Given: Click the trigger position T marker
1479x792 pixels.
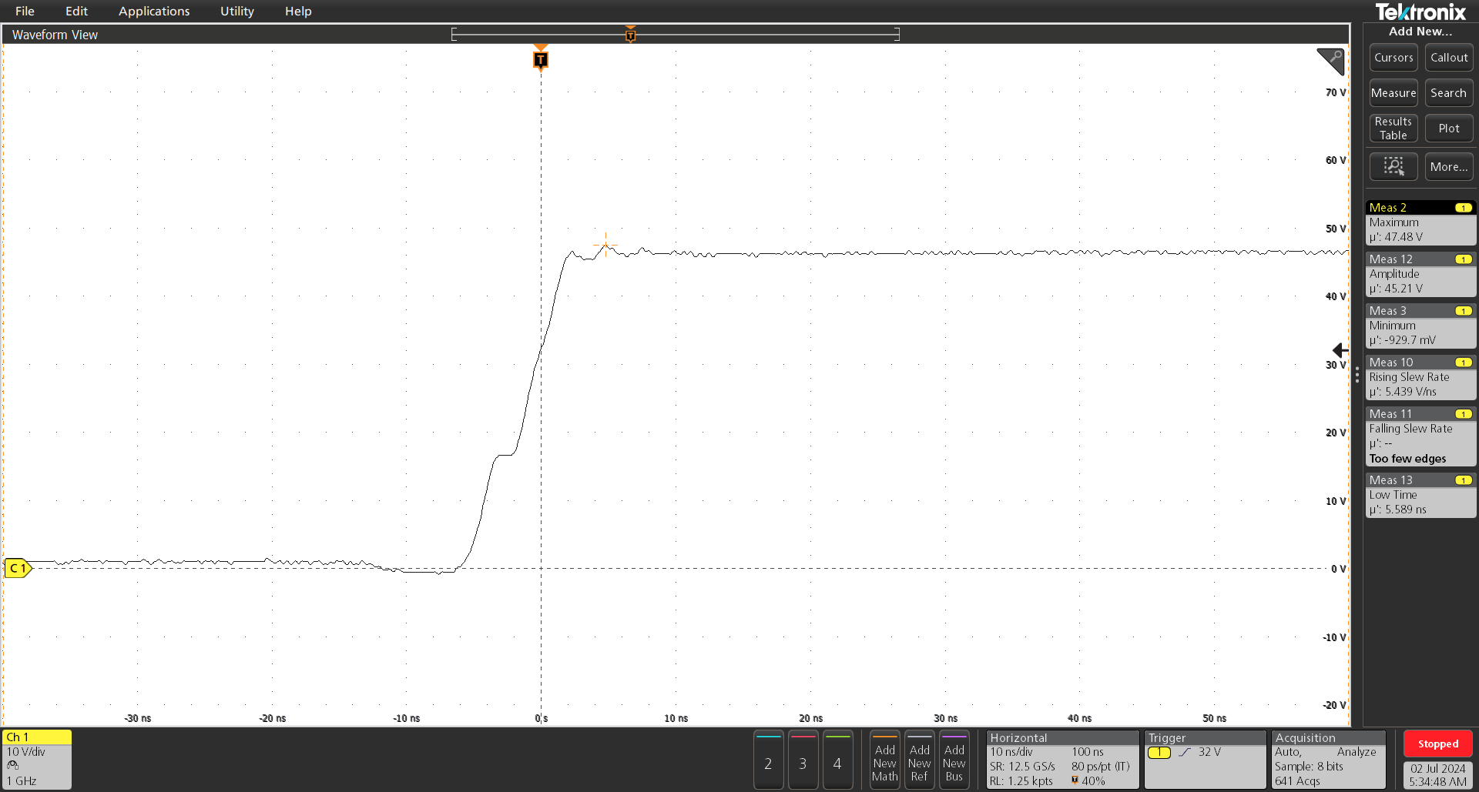Looking at the screenshot, I should click(x=541, y=60).
